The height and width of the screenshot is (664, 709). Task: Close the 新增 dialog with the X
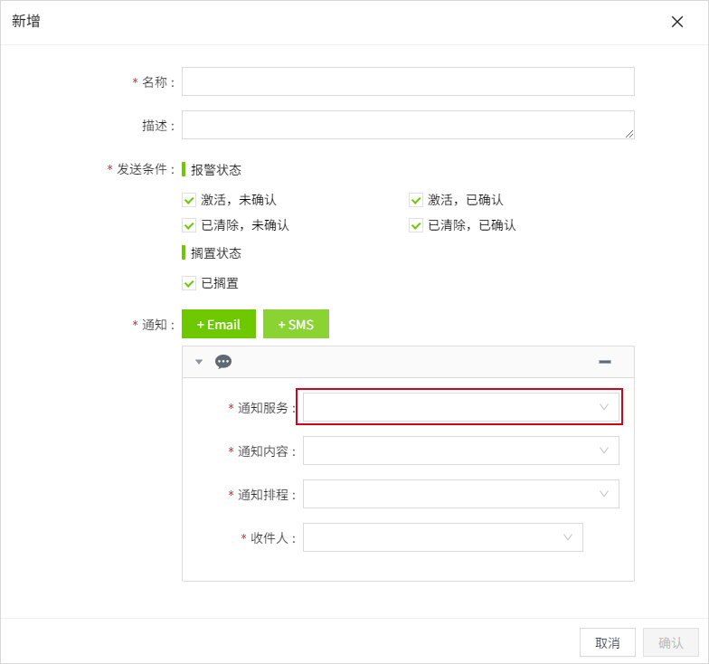point(676,22)
